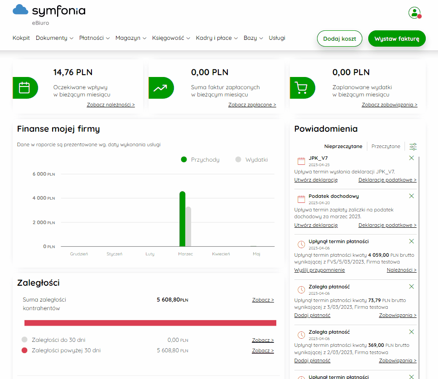
Task: Open Deklaracje podatkowe link under JPK_V7
Action: tap(387, 180)
